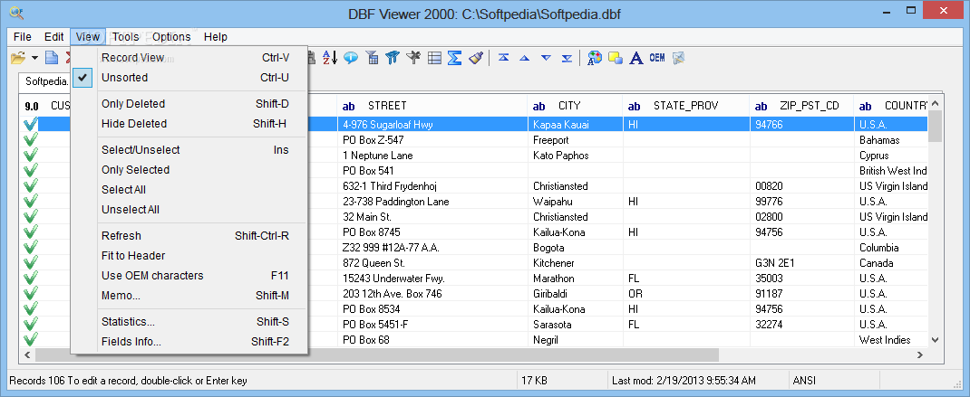The image size is (970, 397).
Task: Click the A-Z sort toolbar icon
Action: click(x=330, y=58)
